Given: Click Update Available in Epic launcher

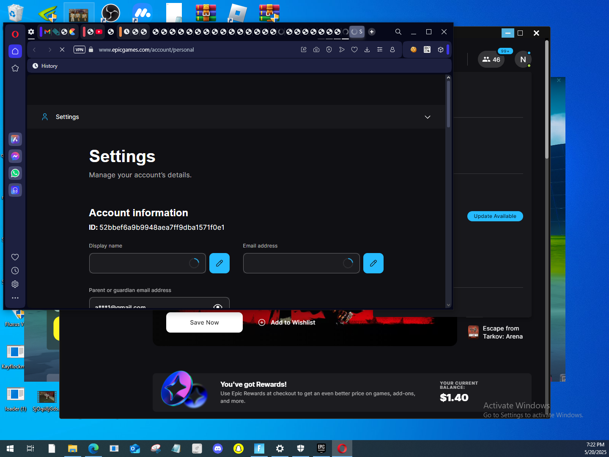Looking at the screenshot, I should 495,216.
